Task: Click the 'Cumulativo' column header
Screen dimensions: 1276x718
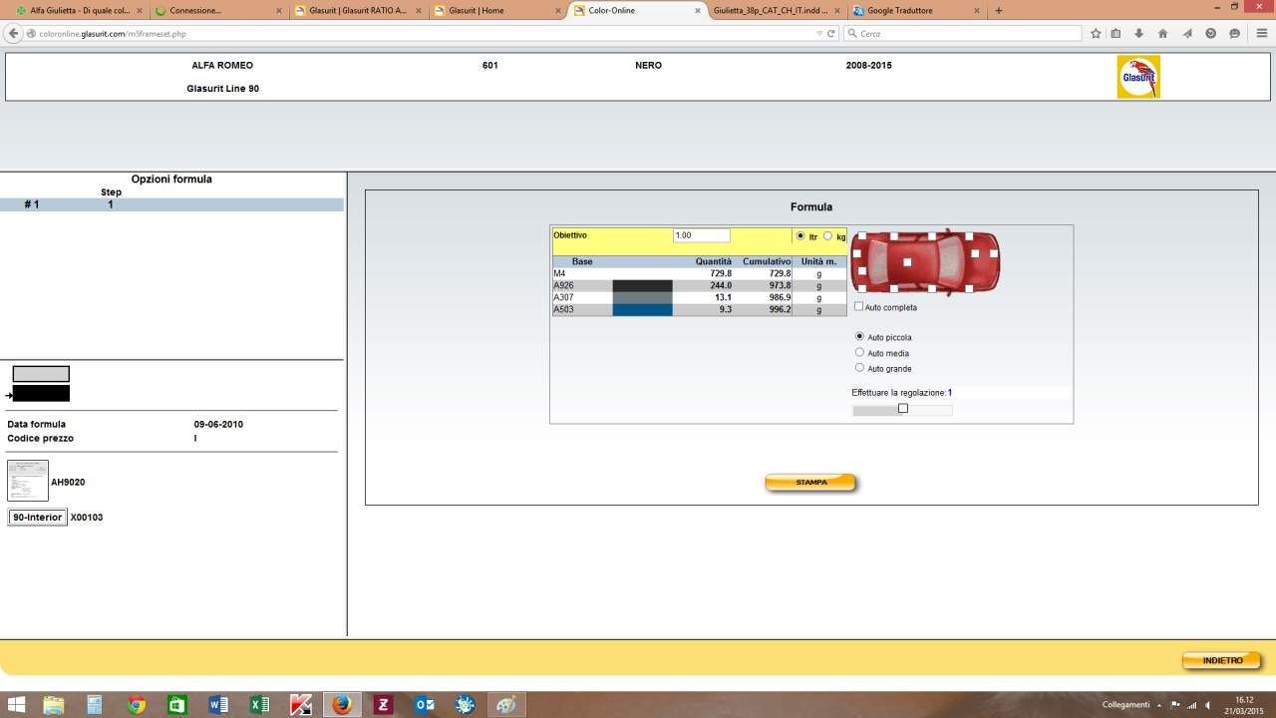Action: pos(767,261)
